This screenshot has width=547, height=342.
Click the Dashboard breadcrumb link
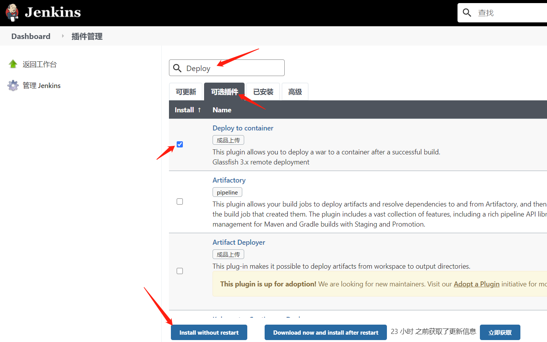31,36
